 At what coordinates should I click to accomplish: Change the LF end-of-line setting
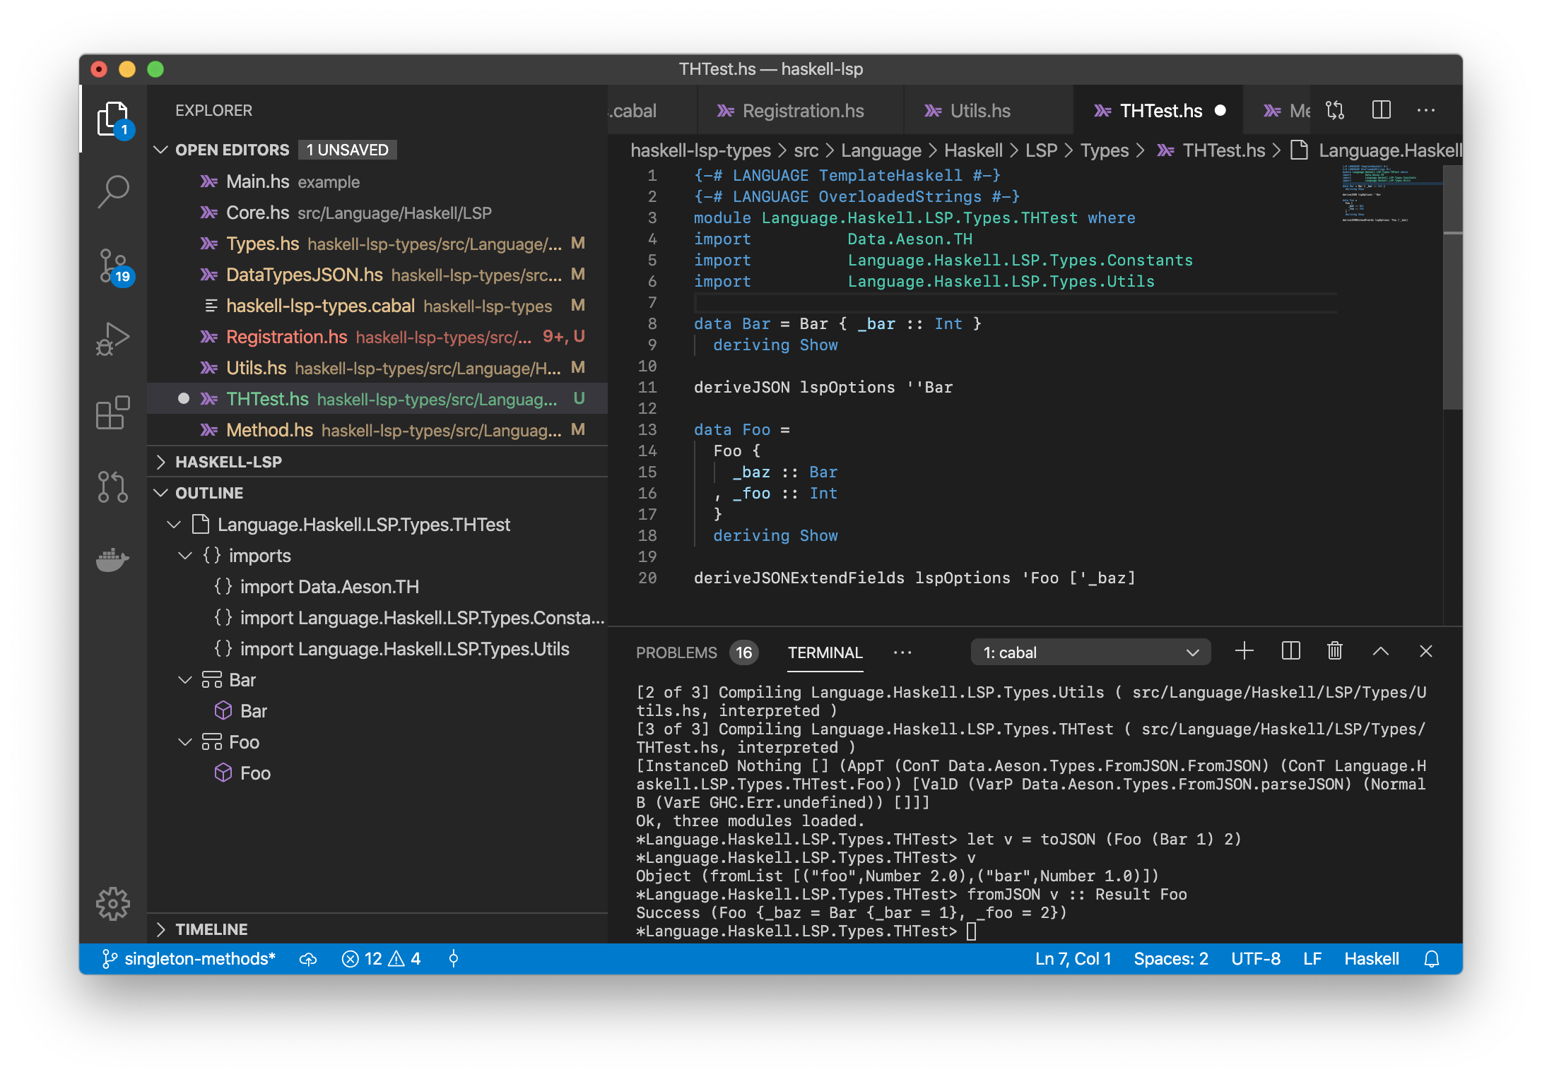pos(1312,959)
